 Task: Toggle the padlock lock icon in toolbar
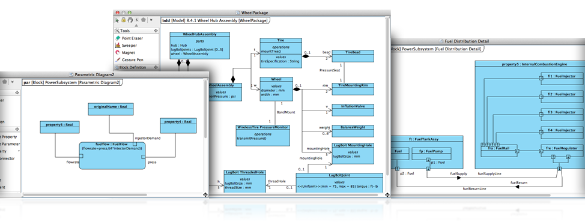(x=124, y=20)
